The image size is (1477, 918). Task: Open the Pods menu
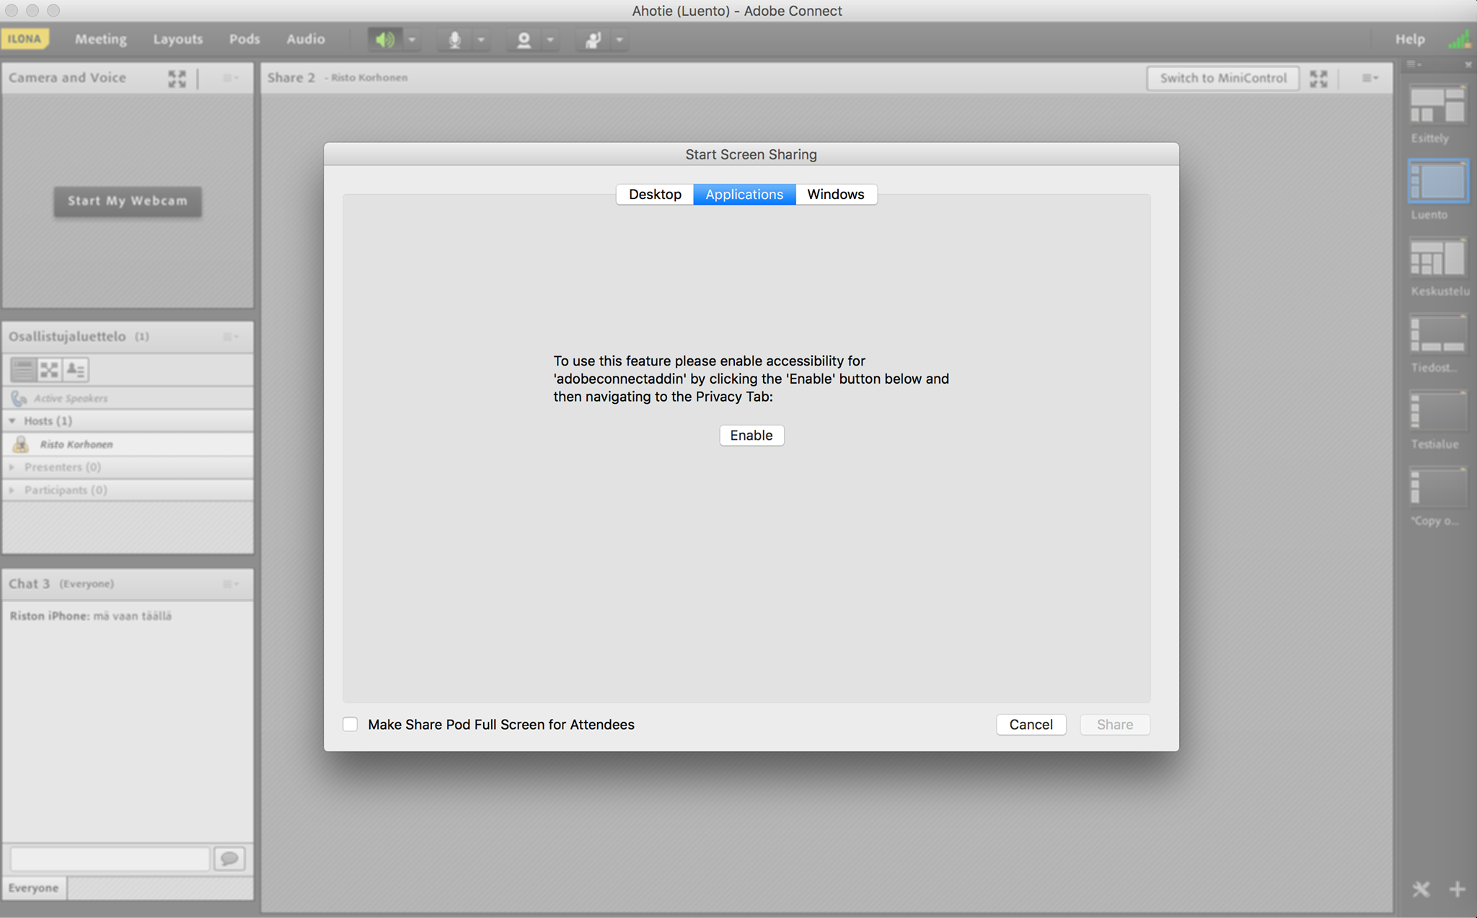pos(244,39)
